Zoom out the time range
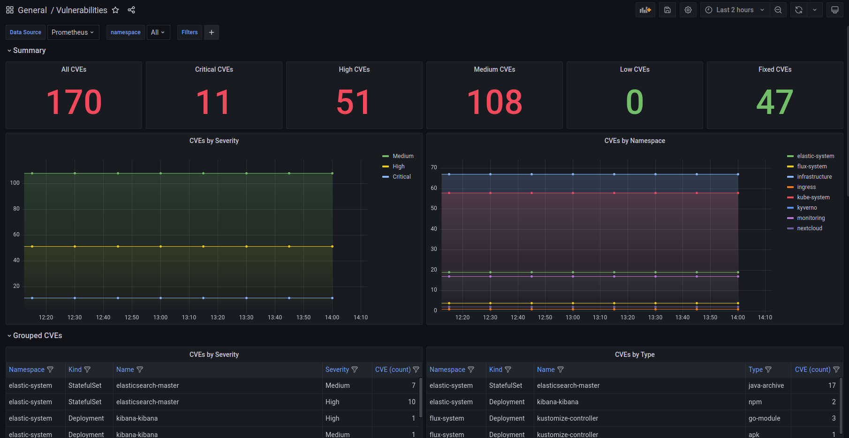 (778, 10)
